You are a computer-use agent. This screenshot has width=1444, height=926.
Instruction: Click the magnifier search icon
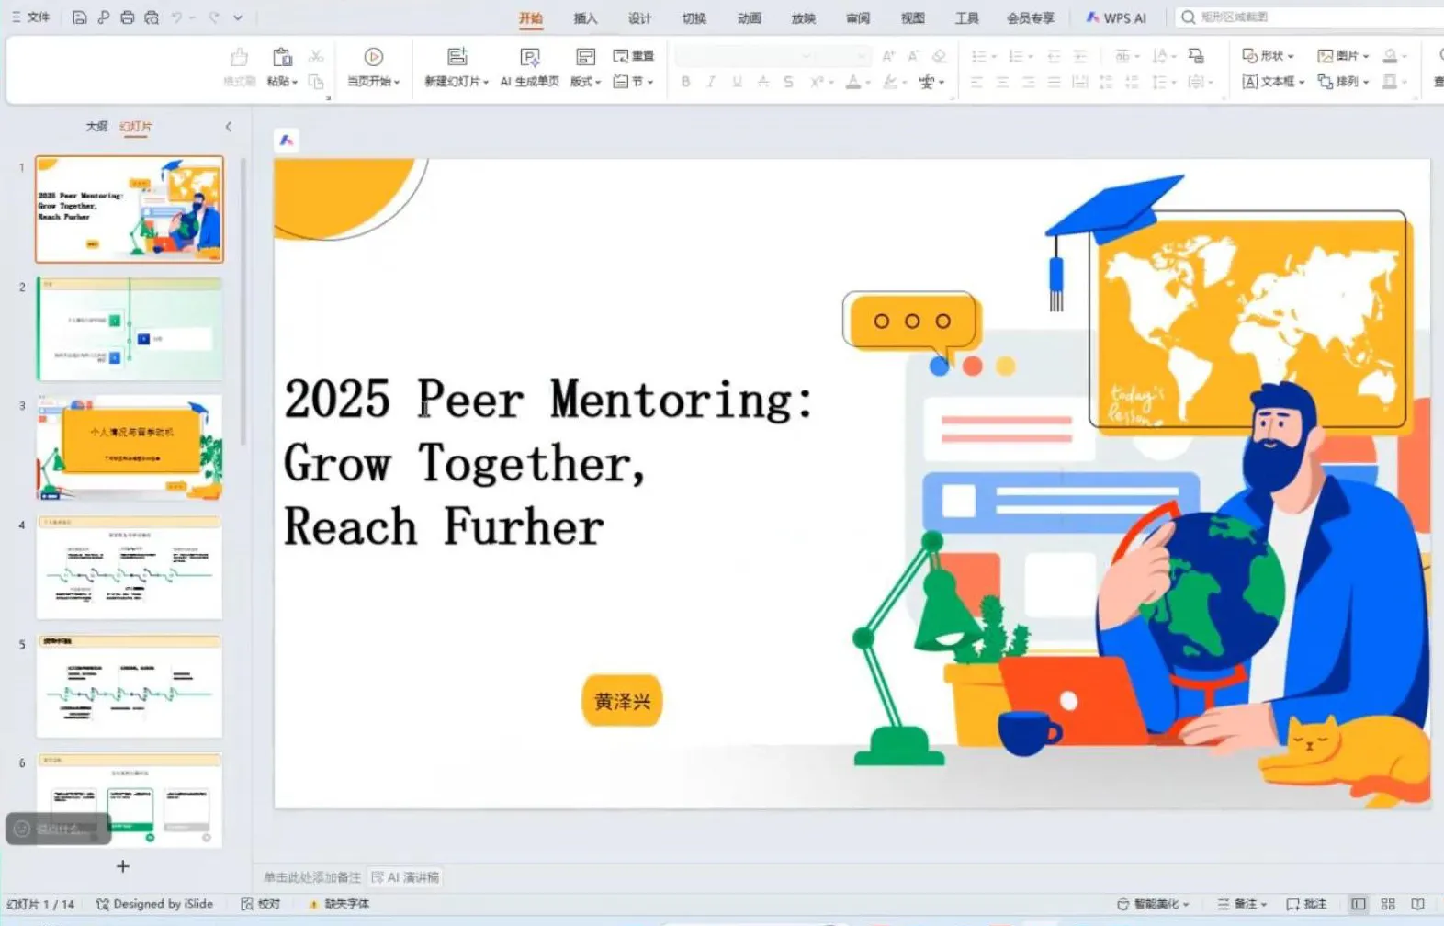click(x=1189, y=17)
